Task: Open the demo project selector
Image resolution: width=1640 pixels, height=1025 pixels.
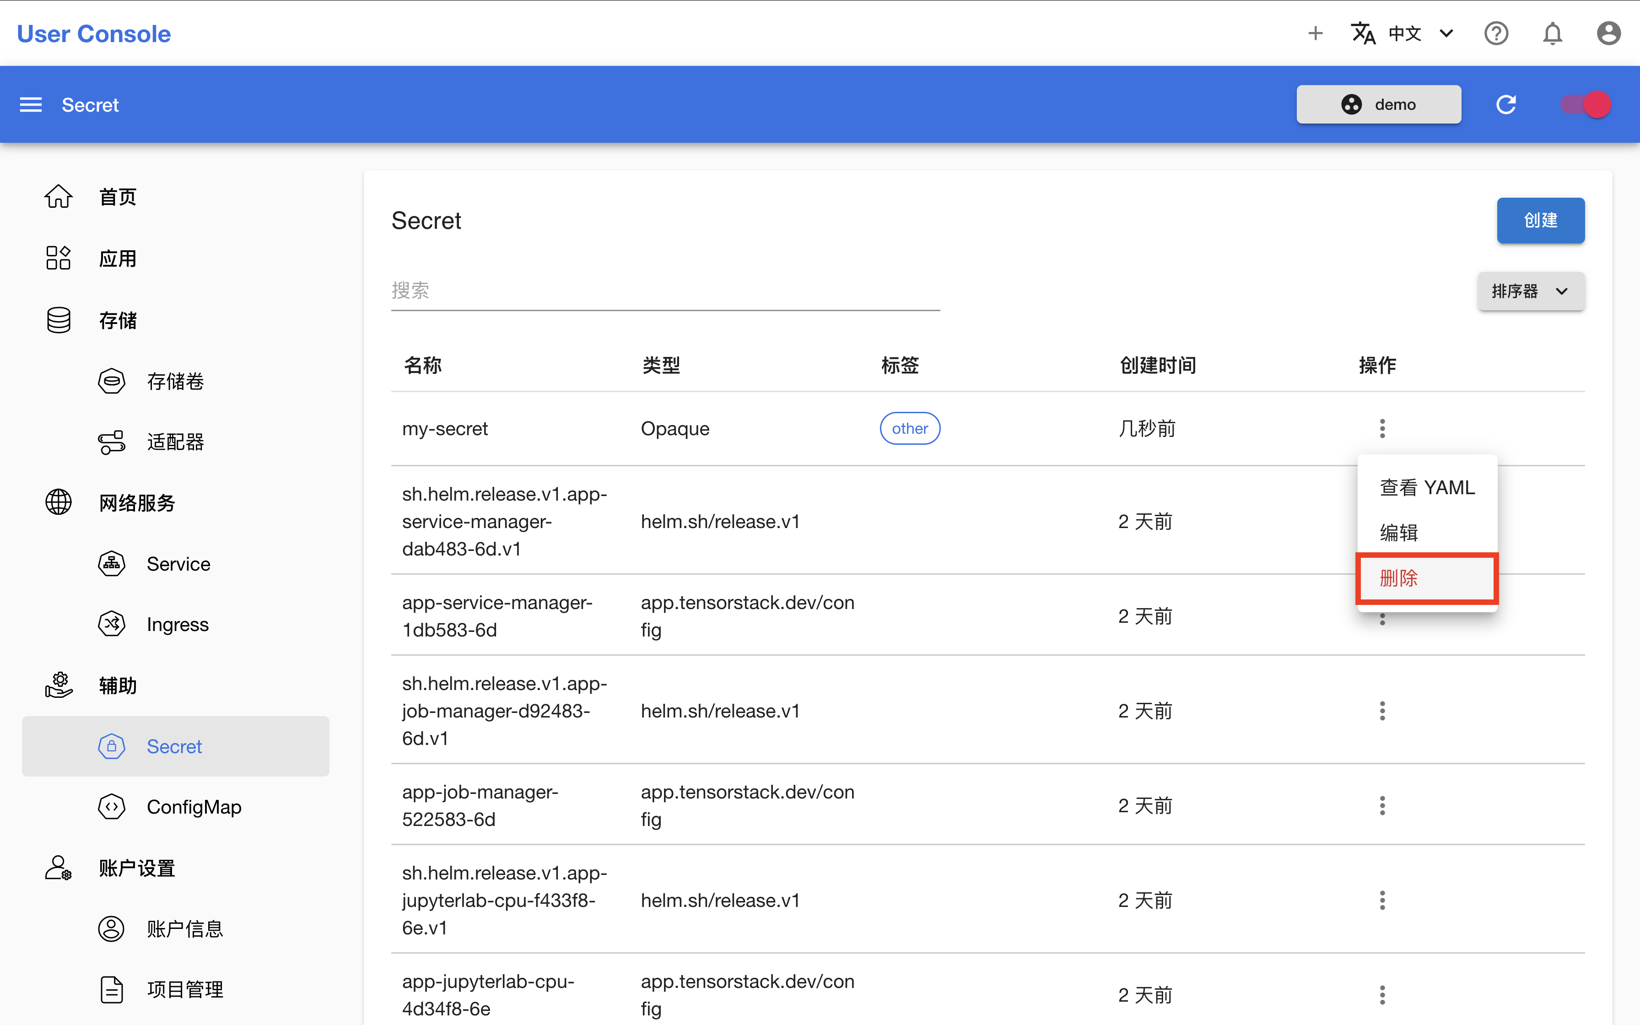Action: [1378, 104]
